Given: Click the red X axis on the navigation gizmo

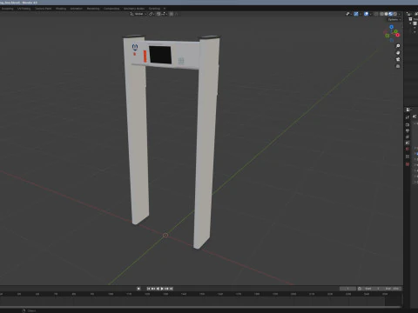Looking at the screenshot, I should coord(398,35).
